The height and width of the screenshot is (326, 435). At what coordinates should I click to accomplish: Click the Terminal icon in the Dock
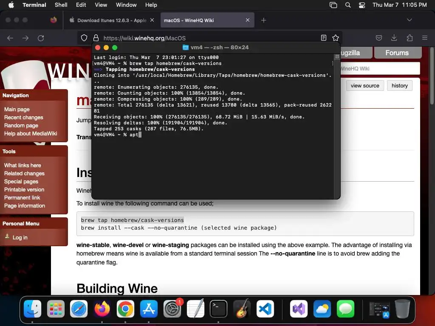(x=218, y=309)
